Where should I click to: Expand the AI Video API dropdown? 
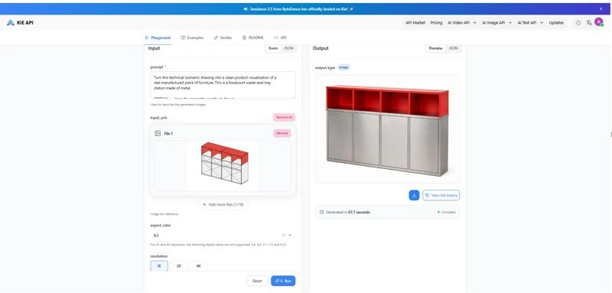pos(462,23)
